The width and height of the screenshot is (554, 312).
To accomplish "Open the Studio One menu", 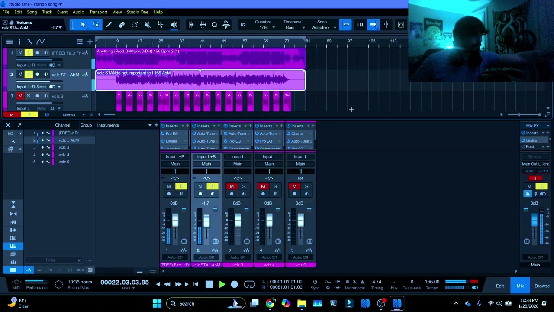I will 137,12.
